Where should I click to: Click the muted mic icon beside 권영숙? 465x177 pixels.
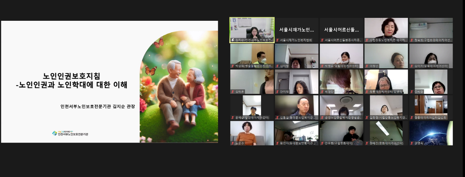[x=412, y=143]
